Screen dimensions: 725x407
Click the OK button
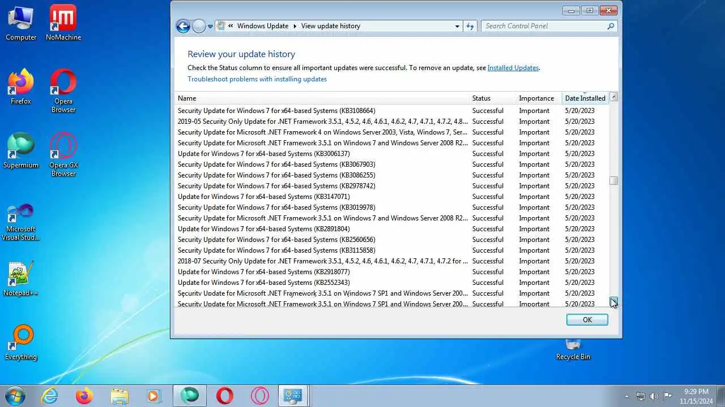point(587,319)
